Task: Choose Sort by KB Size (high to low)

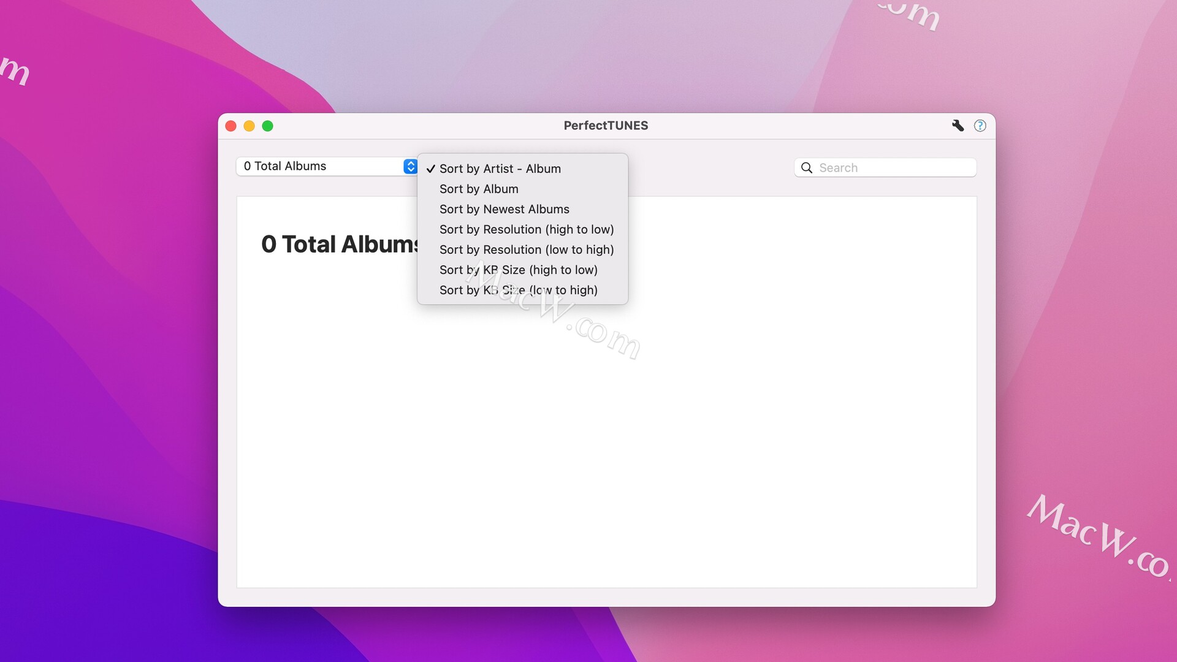Action: [523, 270]
